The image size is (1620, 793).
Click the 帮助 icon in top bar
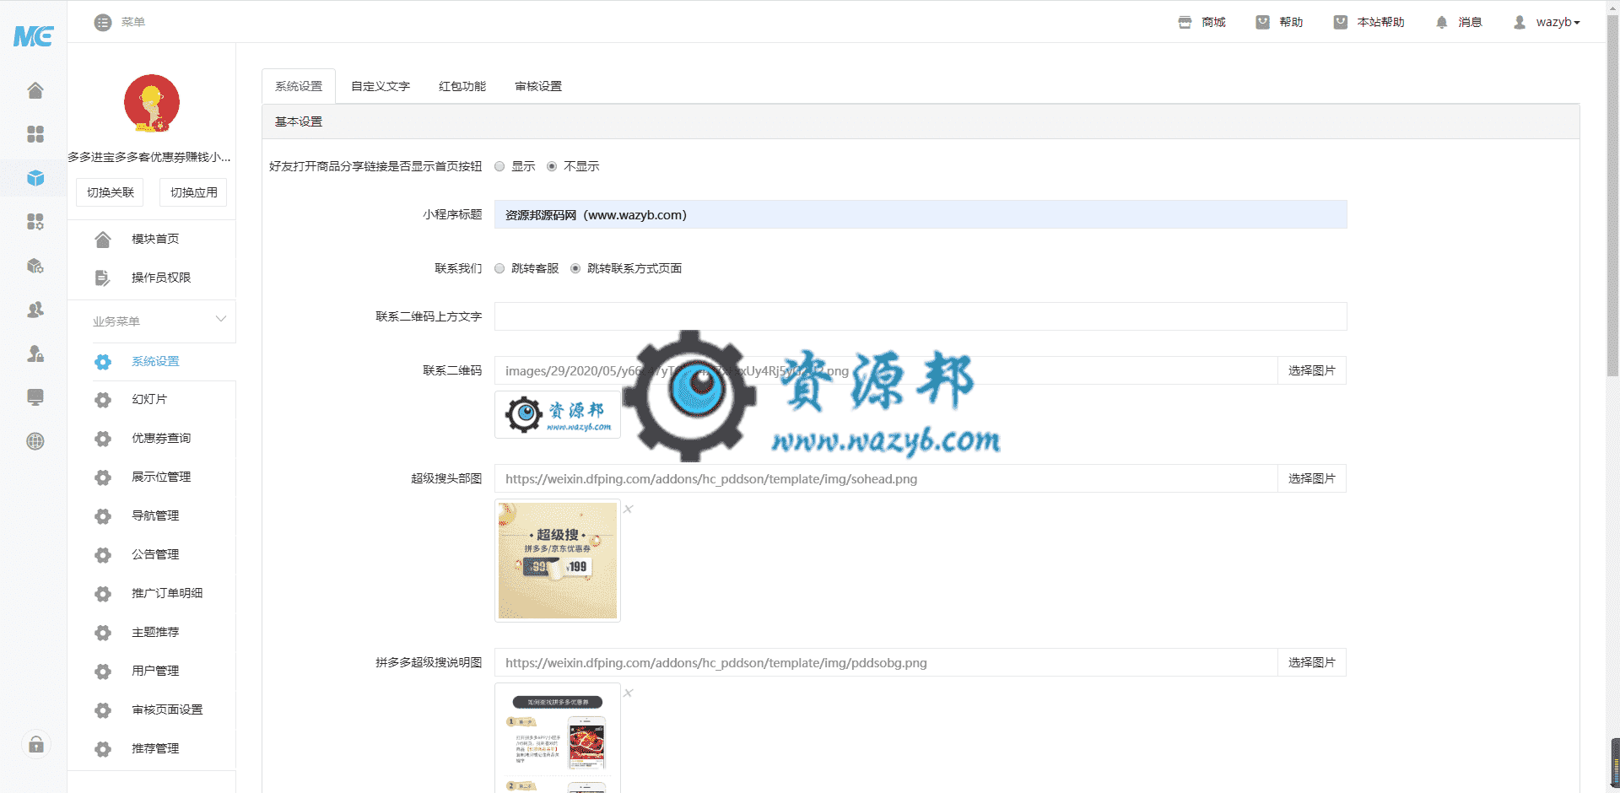1262,23
